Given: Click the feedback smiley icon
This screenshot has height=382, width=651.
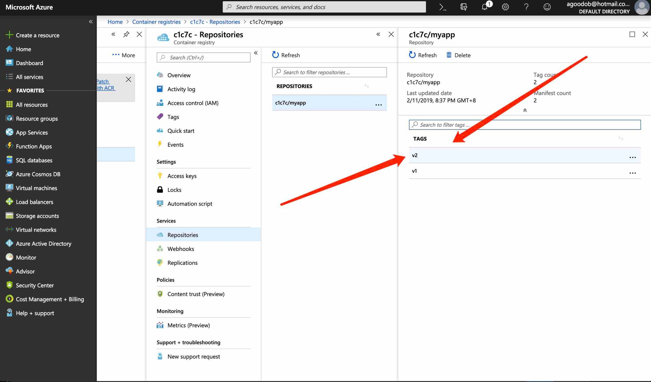Looking at the screenshot, I should point(547,7).
